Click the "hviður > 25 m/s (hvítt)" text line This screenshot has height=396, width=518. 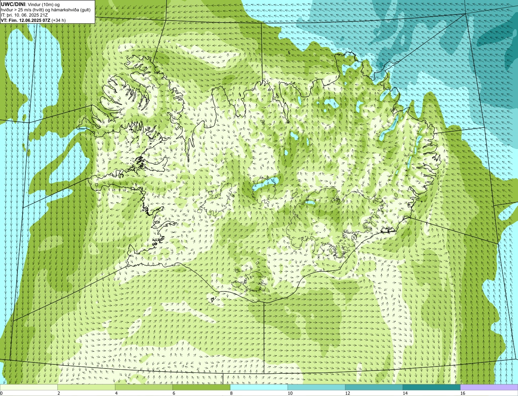pyautogui.click(x=22, y=10)
